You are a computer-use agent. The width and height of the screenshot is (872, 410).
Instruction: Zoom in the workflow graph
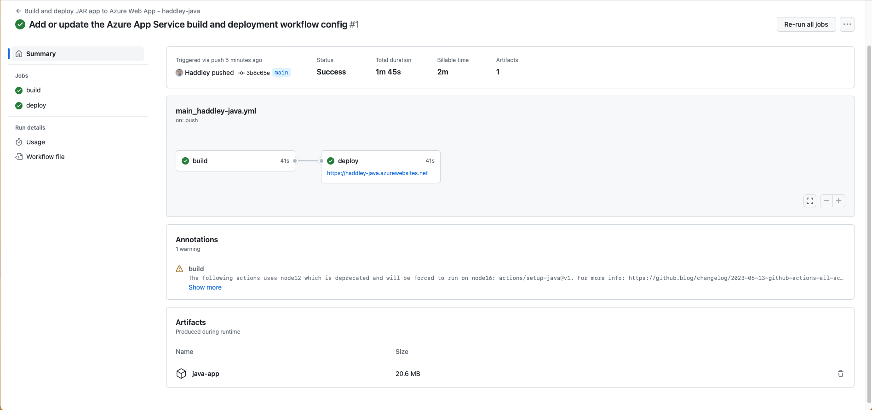click(839, 201)
